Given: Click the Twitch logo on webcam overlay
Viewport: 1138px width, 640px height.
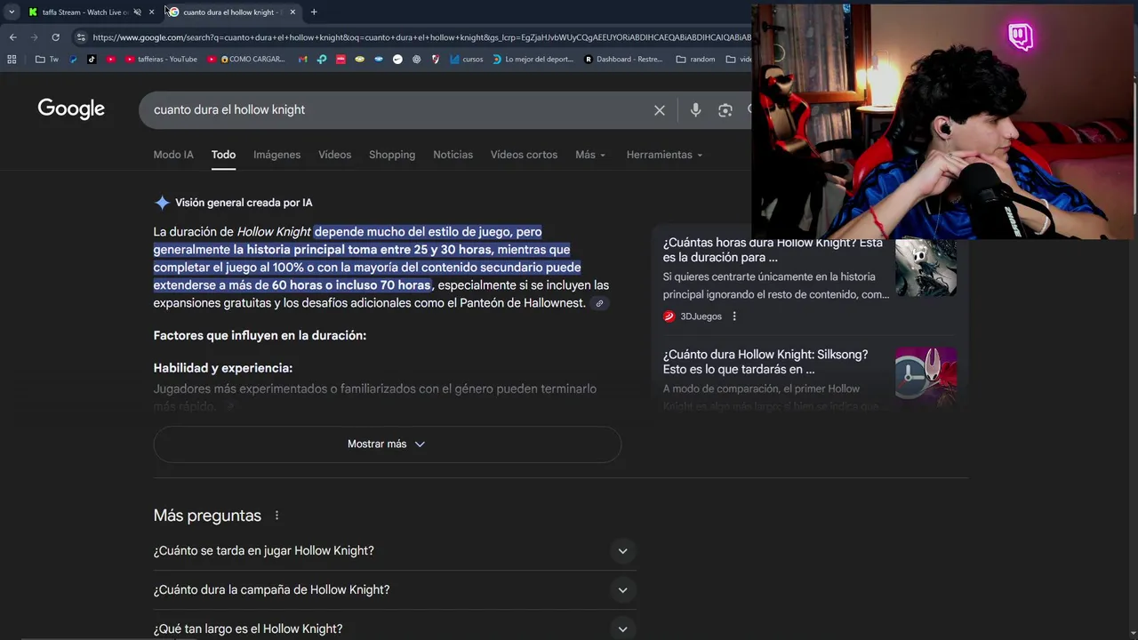Looking at the screenshot, I should click(x=1021, y=37).
